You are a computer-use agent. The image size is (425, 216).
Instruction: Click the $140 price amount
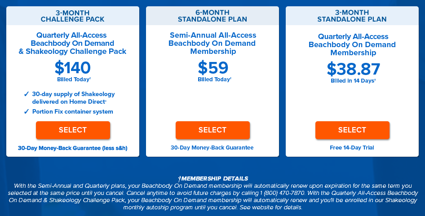(73, 68)
